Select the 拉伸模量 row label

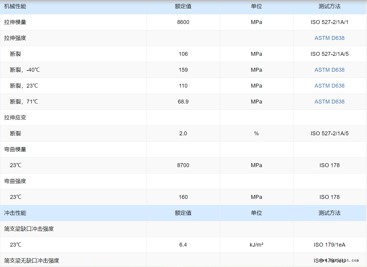[15, 22]
